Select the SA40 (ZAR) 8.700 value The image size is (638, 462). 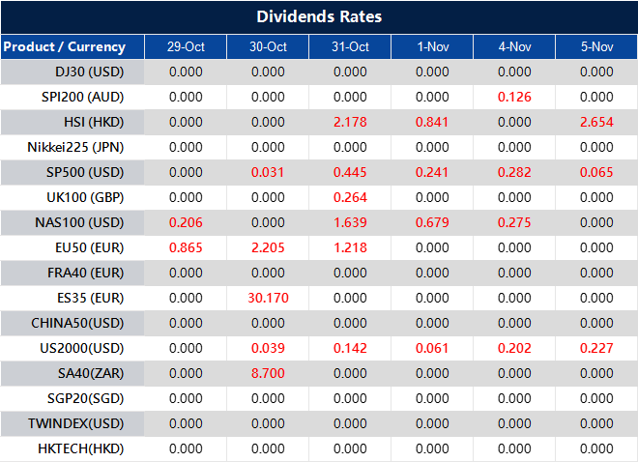coord(268,373)
